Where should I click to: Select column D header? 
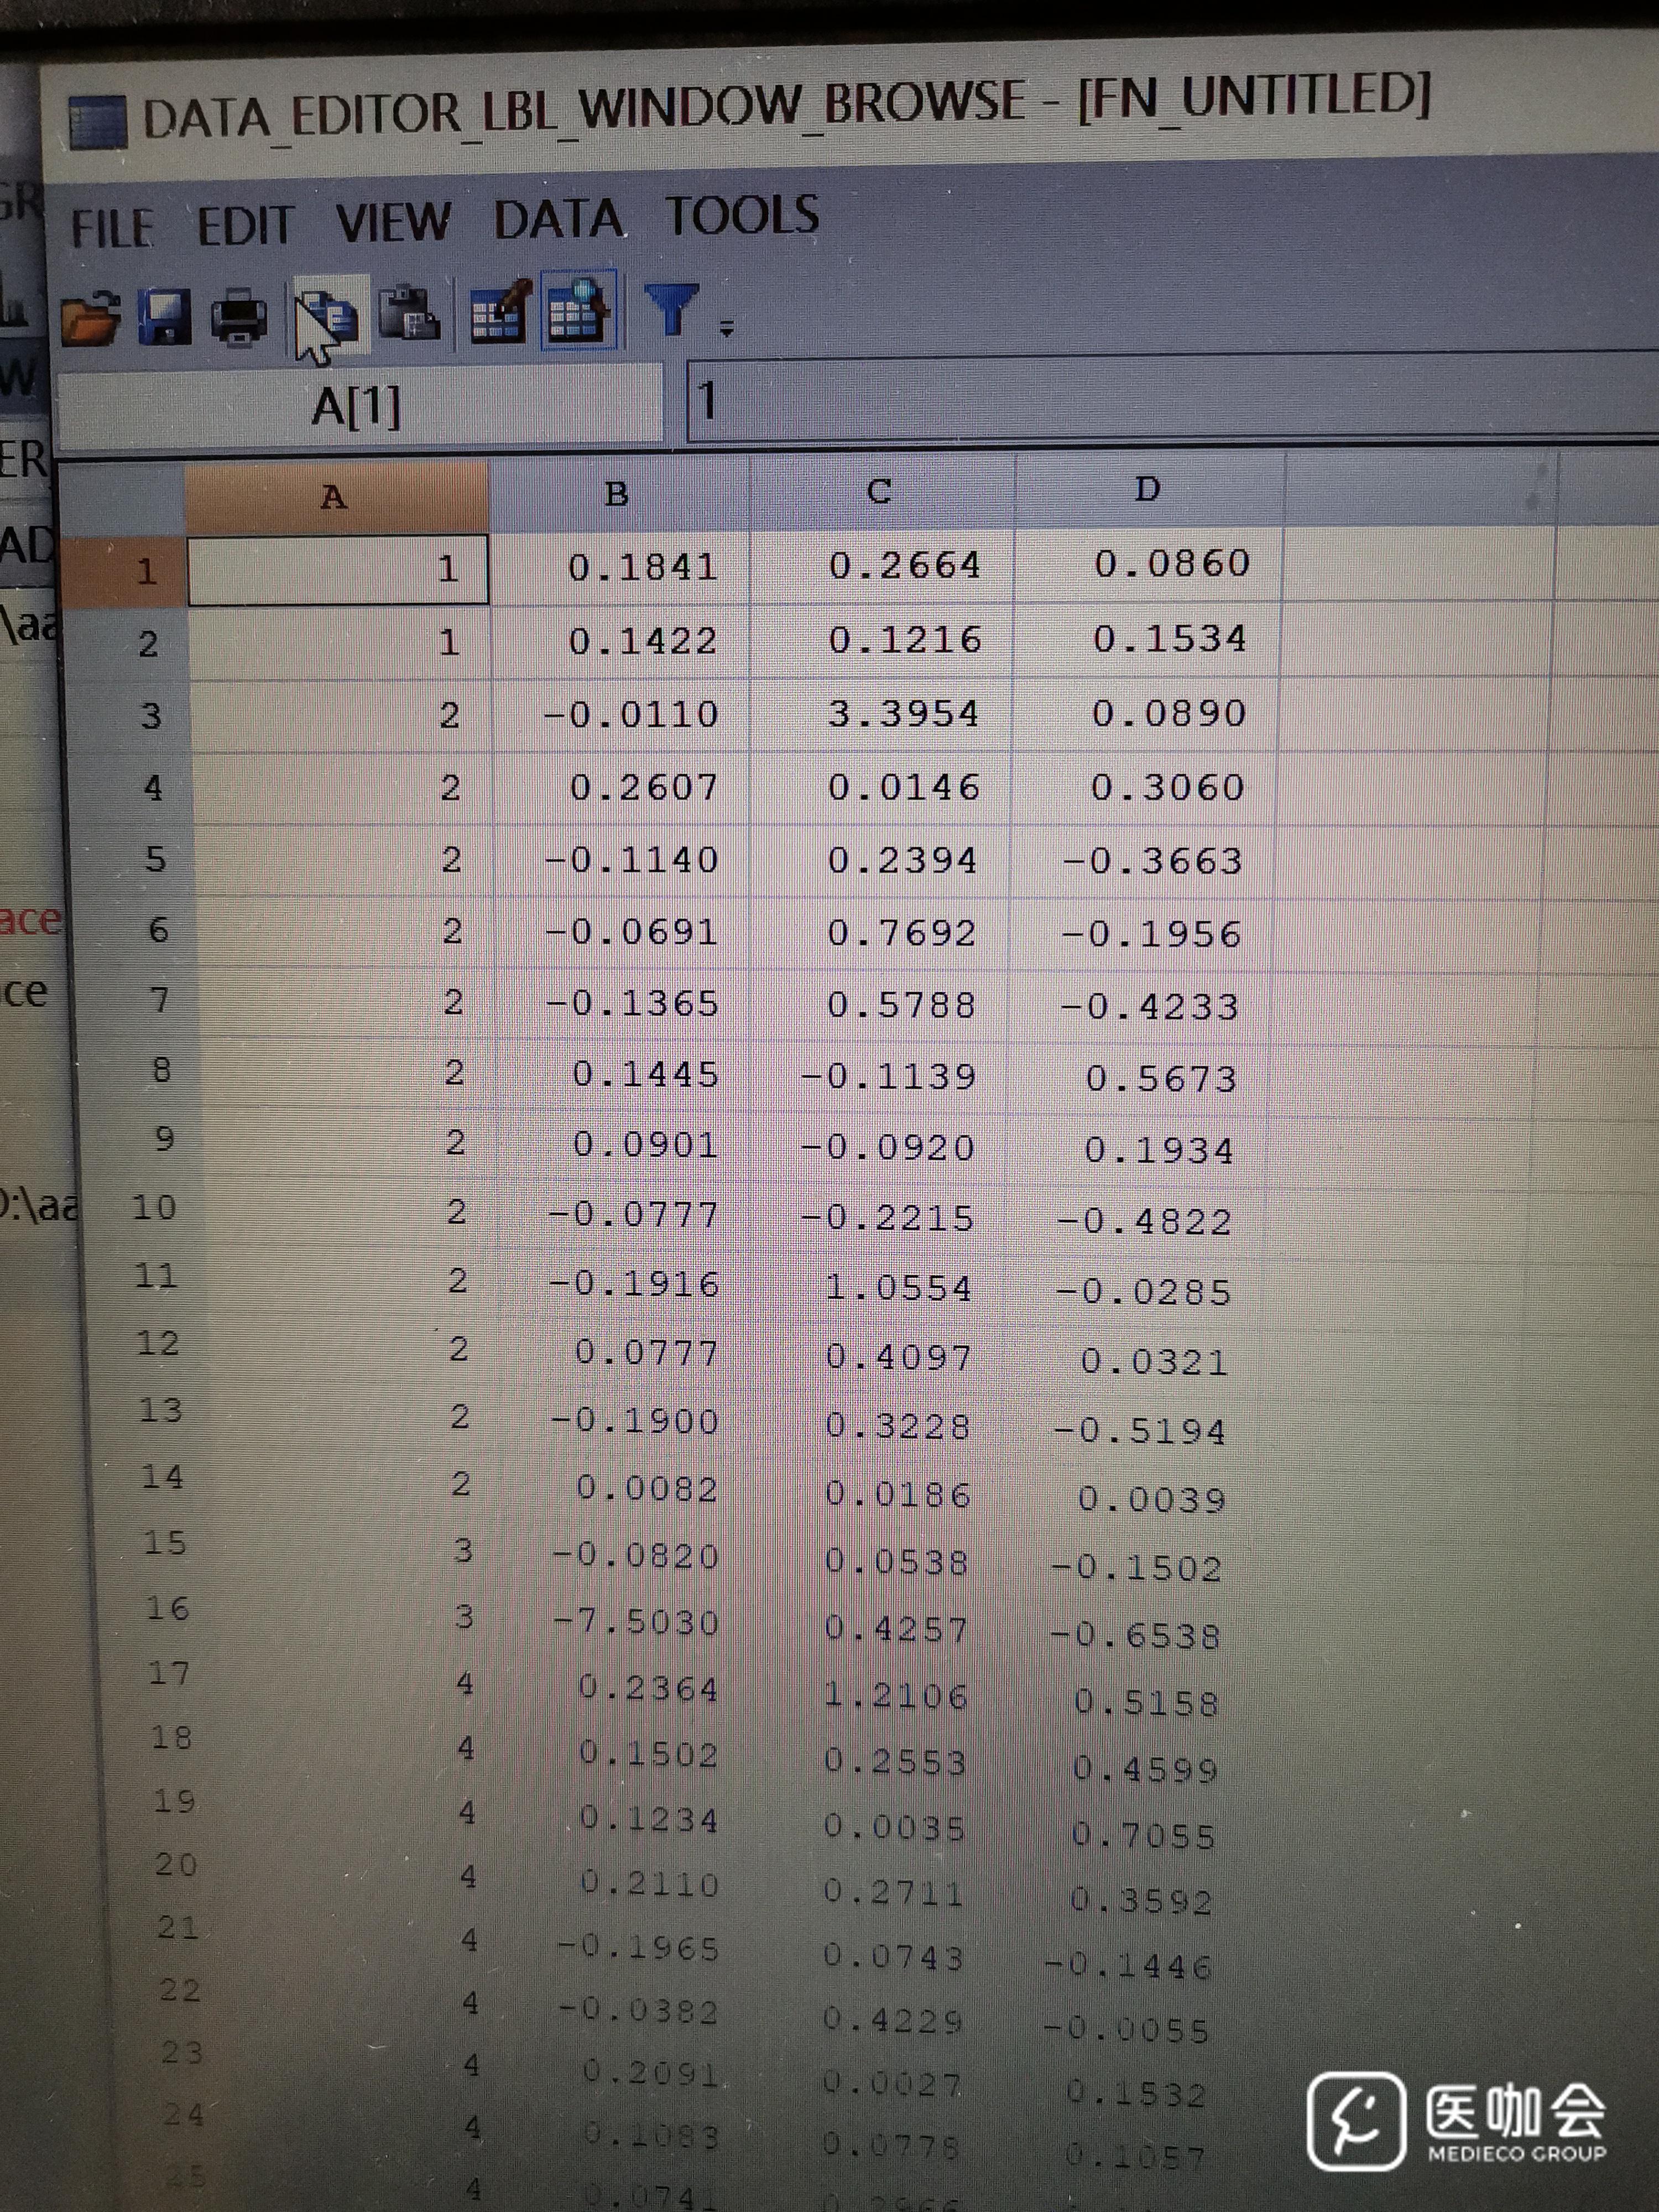(1147, 489)
